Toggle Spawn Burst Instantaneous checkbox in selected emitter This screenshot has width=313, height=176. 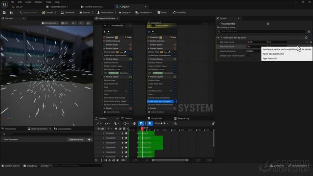[x=175, y=55]
